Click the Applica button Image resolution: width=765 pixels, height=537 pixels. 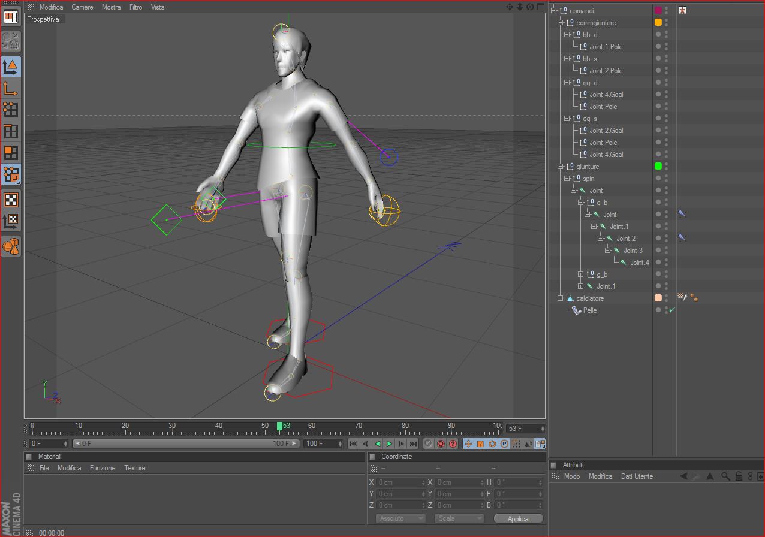pos(518,518)
